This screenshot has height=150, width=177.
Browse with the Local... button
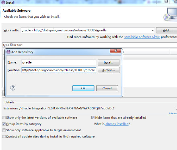point(109,62)
